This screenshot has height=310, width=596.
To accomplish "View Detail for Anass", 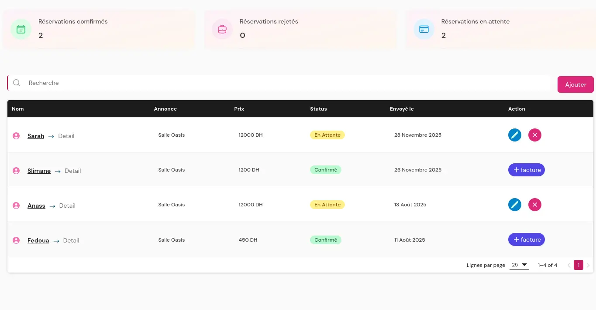I will click(x=67, y=206).
